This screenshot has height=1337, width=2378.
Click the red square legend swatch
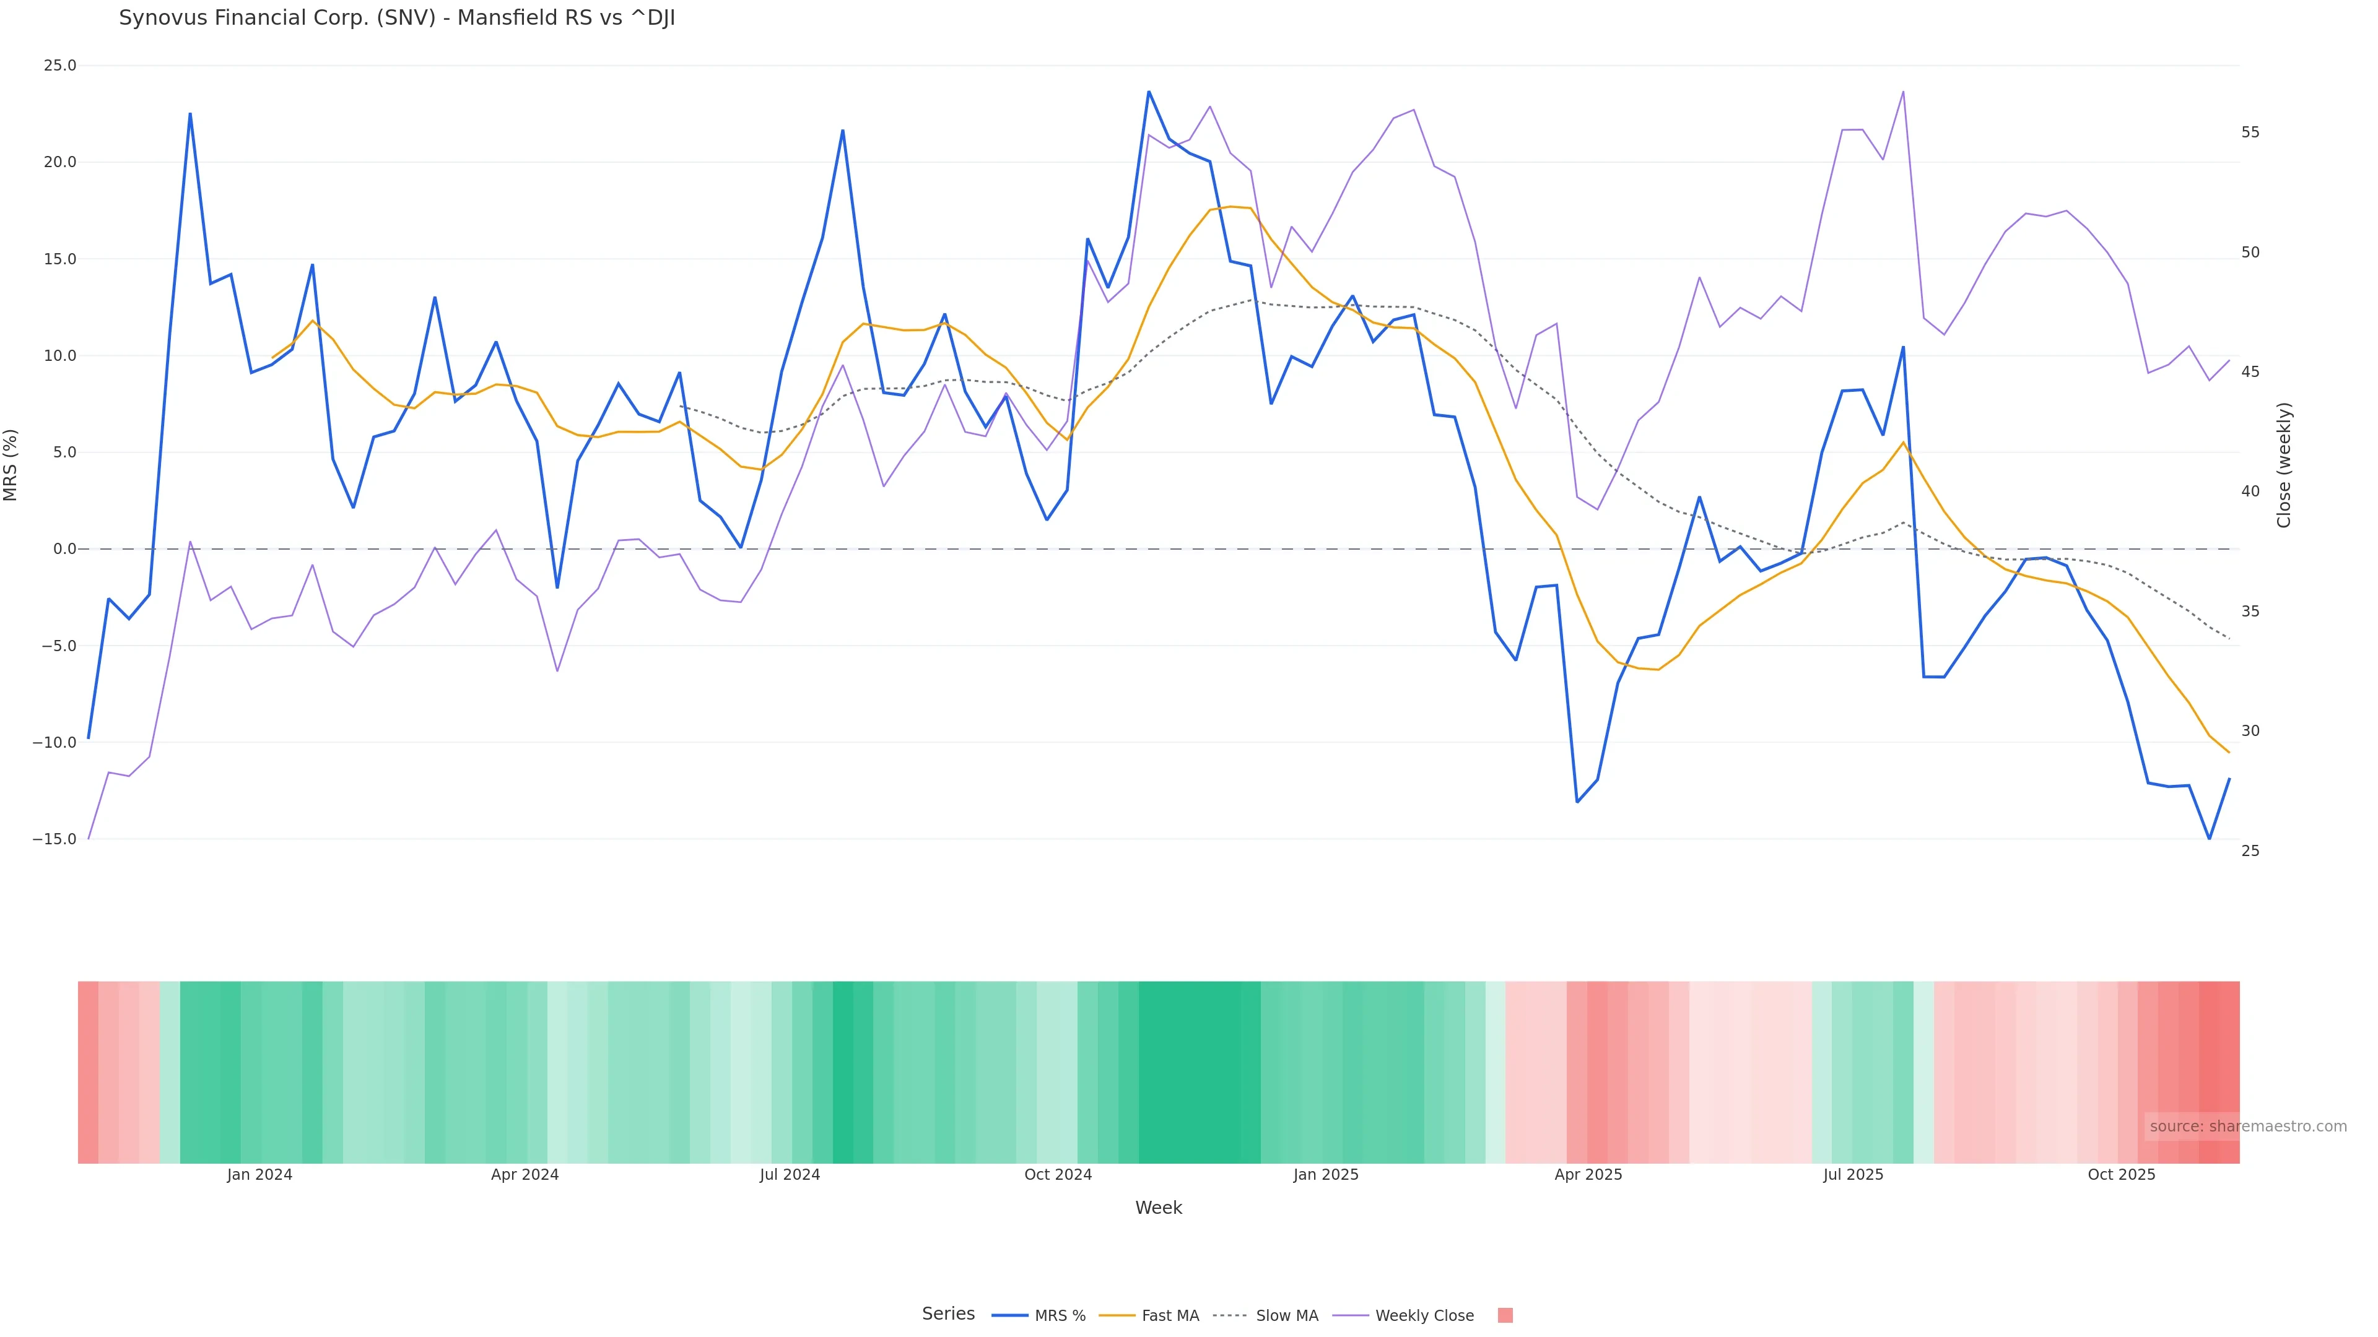1505,1316
